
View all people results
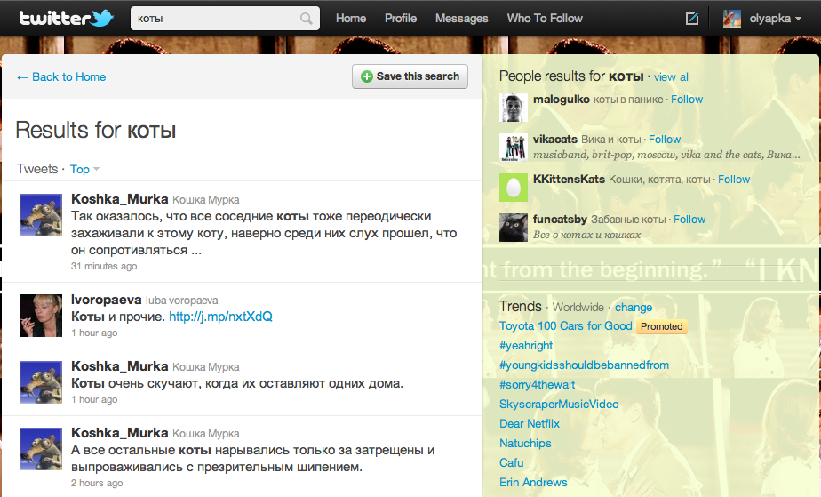(x=672, y=77)
